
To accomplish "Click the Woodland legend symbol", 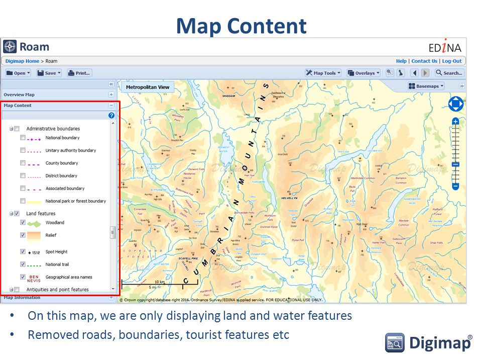I will pos(34,223).
